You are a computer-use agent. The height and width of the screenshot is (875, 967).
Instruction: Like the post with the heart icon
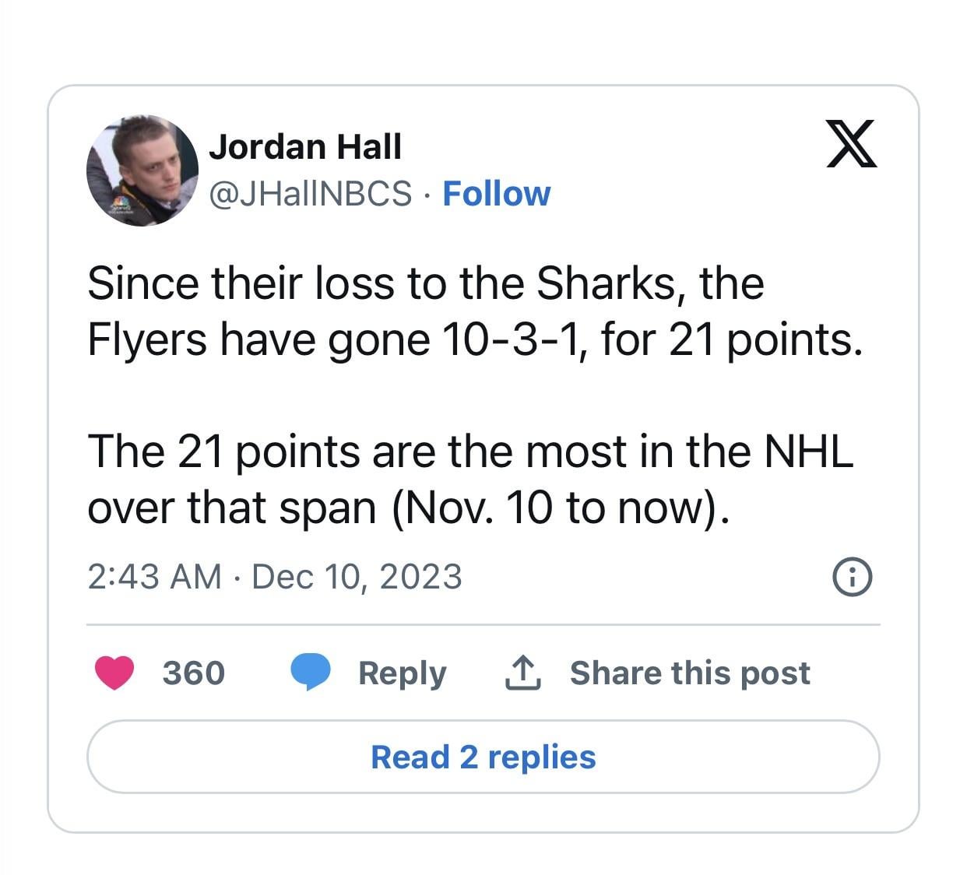click(x=114, y=673)
